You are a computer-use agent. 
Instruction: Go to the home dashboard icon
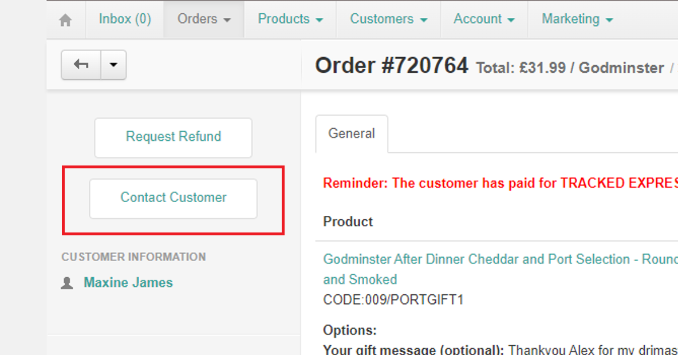pyautogui.click(x=66, y=20)
